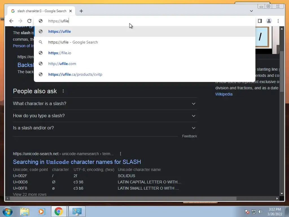Click the U+002F code point cell
Image resolution: width=289 pixels, height=217 pixels.
[x=20, y=176]
